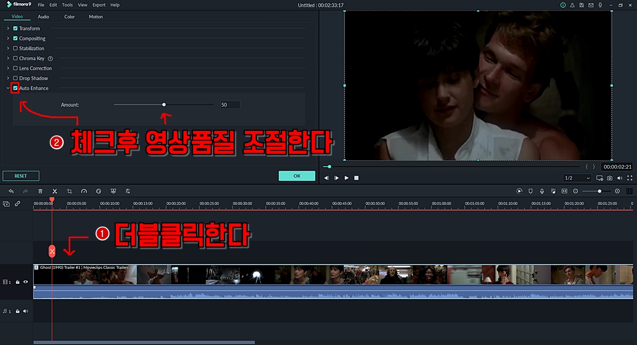Screen dimensions: 637x345
Task: Mute the audio track 1 speaker
Action: click(x=26, y=311)
